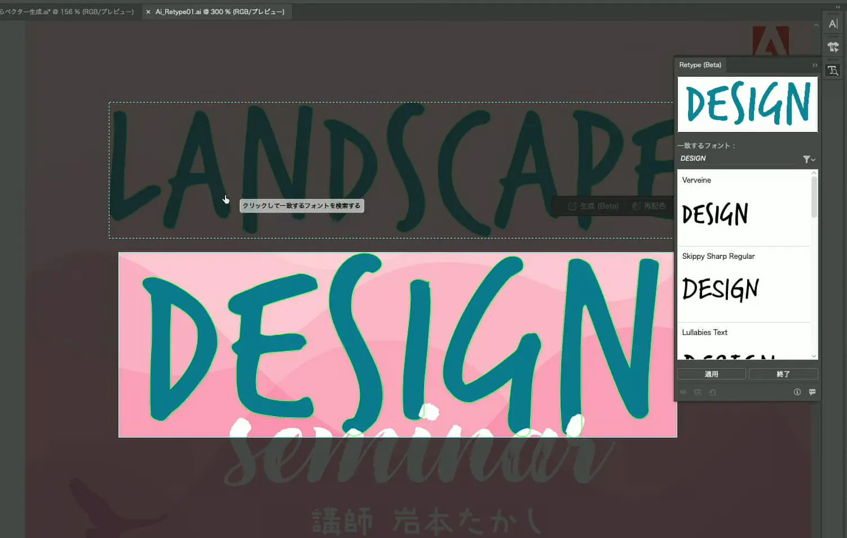This screenshot has height=538, width=847.
Task: Click the font list scroll up arrow
Action: click(814, 173)
